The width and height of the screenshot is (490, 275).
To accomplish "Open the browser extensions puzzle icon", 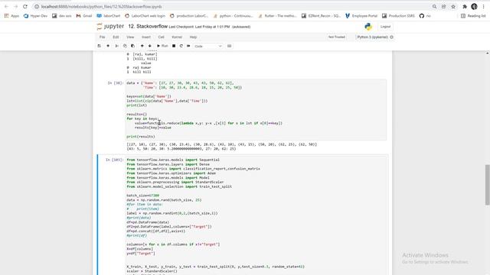I will 465,7.
